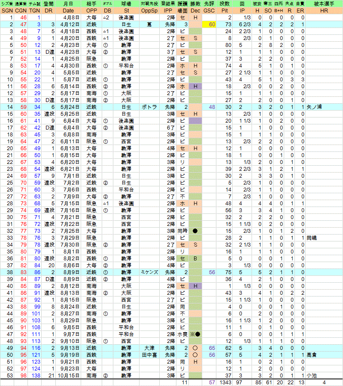Viewport: 343px width, 386px height.
Task: Click the ○ decision in the 9月13日 row
Action: coord(195,348)
